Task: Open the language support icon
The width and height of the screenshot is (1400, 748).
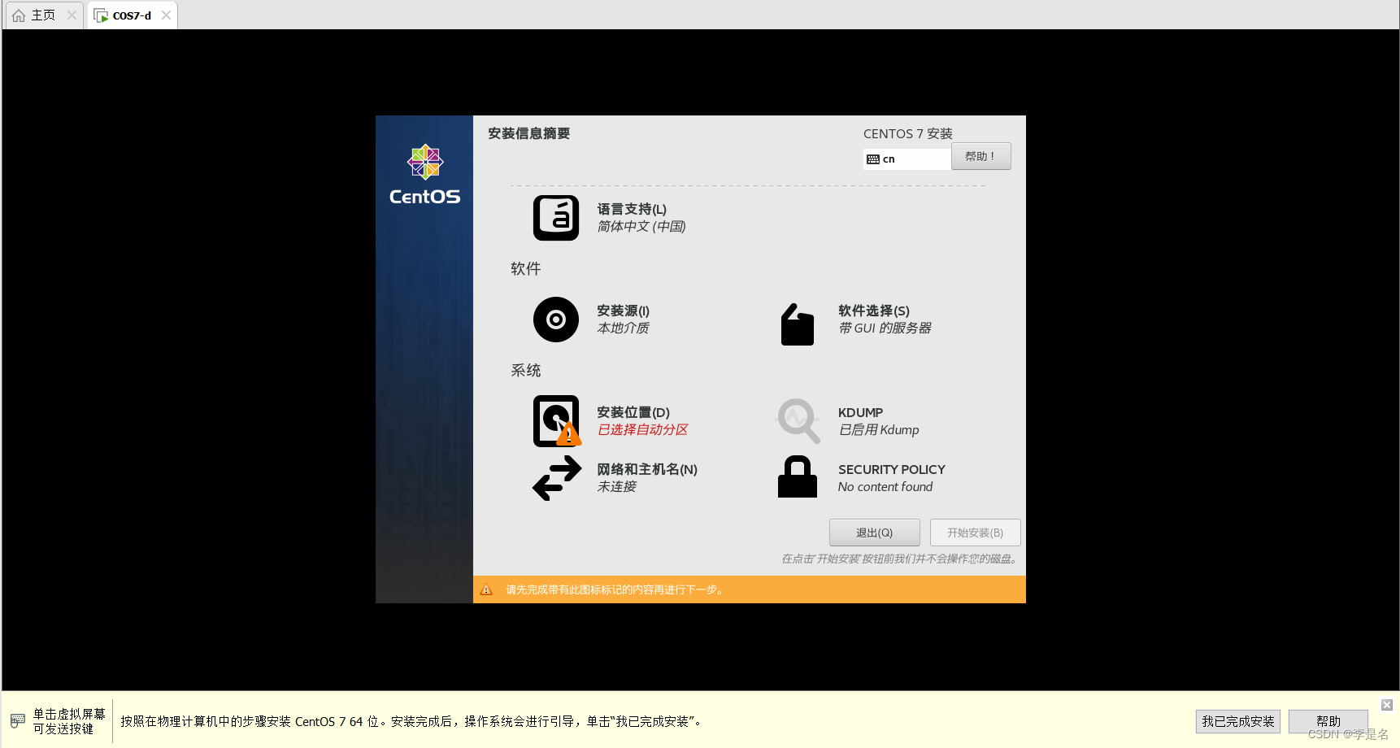Action: (556, 218)
